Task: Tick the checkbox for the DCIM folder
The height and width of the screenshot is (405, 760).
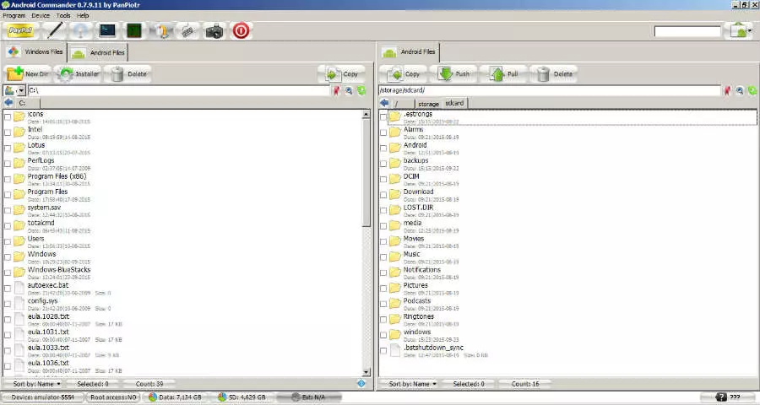Action: [384, 181]
